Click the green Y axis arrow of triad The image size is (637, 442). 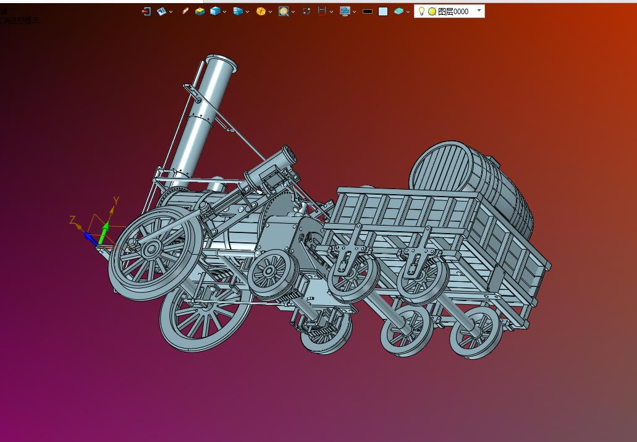[104, 233]
